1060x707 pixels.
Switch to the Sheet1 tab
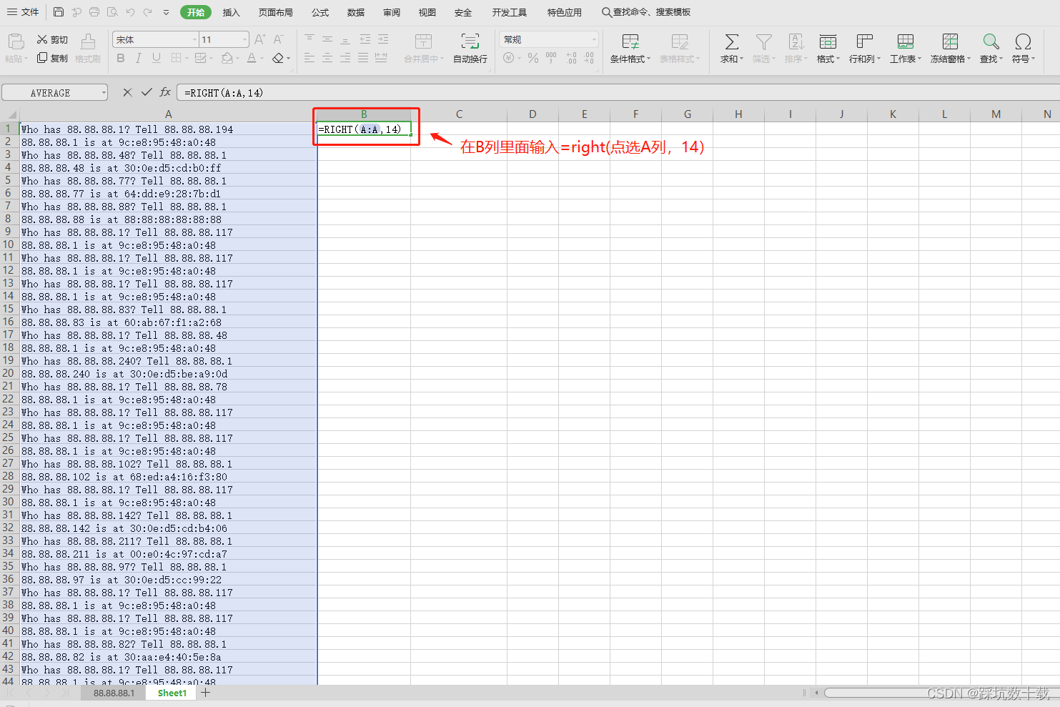pos(172,693)
